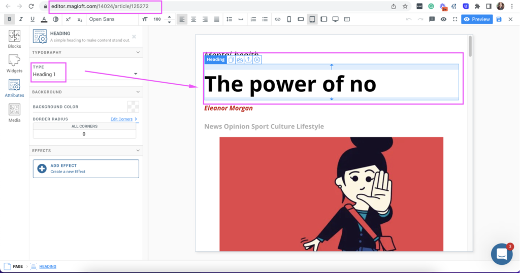
Task: Switch to phone landscape view
Action: point(301,19)
